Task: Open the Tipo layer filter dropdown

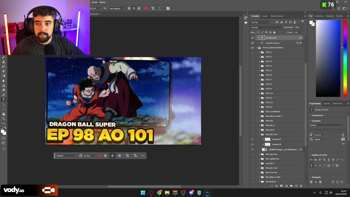Action: click(261, 22)
